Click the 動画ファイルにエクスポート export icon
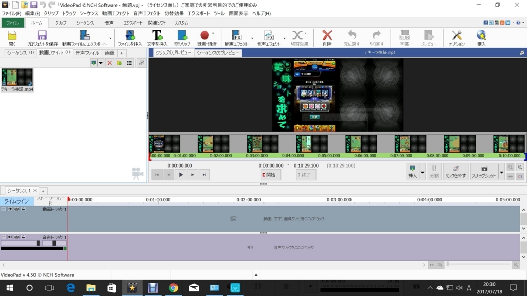The width and height of the screenshot is (527, 296). [x=84, y=38]
